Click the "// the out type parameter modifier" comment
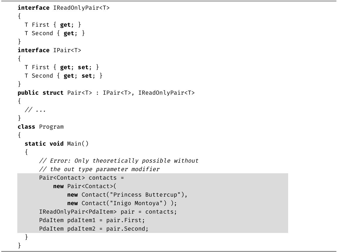Viewport: 338px width, 252px height. pos(99,169)
